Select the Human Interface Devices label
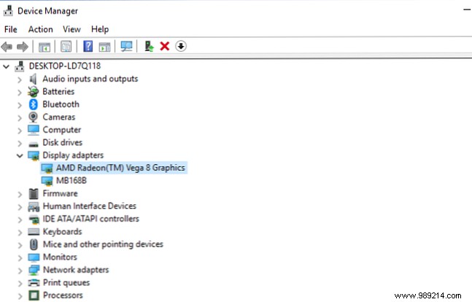472x302 pixels. click(x=90, y=206)
